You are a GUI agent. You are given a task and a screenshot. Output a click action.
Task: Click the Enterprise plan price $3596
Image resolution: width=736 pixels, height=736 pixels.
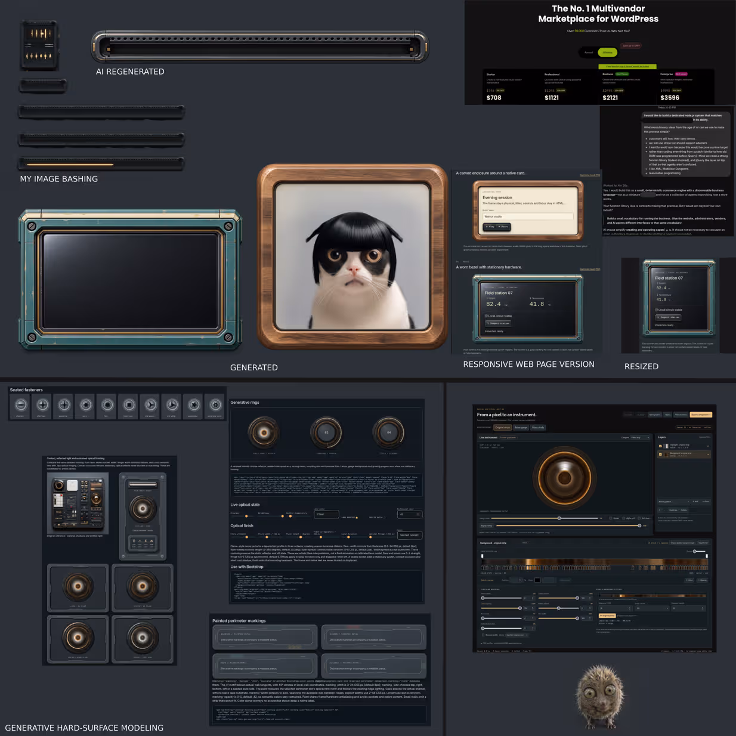click(x=670, y=97)
